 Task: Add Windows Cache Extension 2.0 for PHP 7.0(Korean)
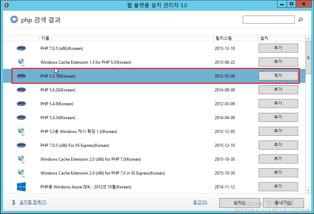tap(278, 159)
